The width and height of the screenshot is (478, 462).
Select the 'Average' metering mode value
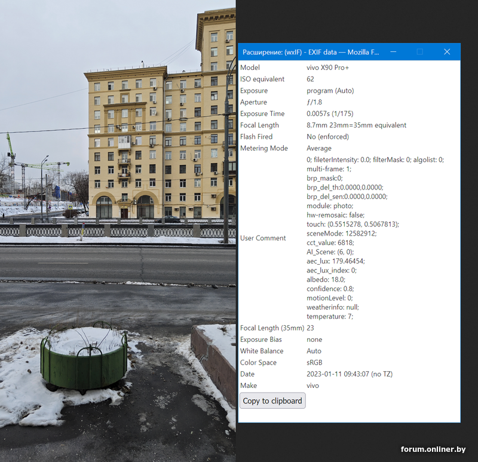point(319,148)
